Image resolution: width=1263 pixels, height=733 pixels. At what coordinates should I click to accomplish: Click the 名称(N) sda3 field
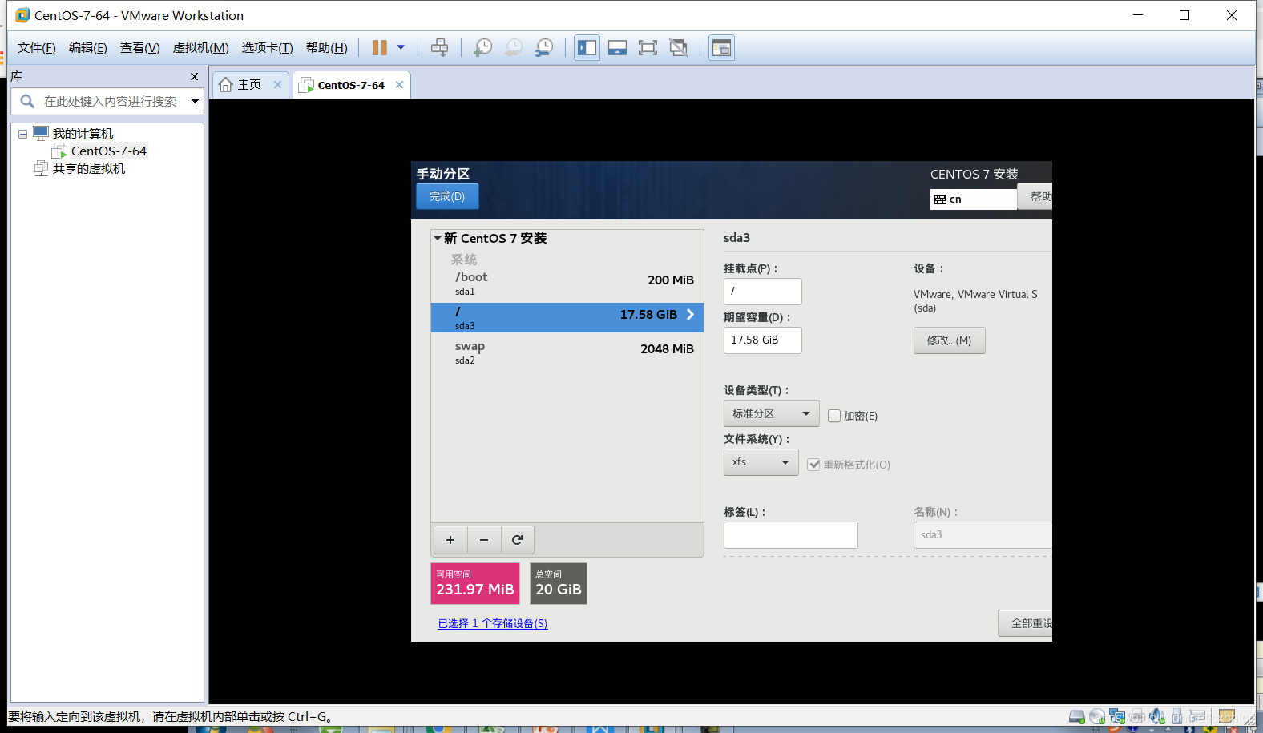click(x=983, y=535)
